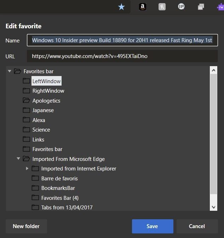Select the Links folder
This screenshot has width=224, height=238.
[38, 139]
